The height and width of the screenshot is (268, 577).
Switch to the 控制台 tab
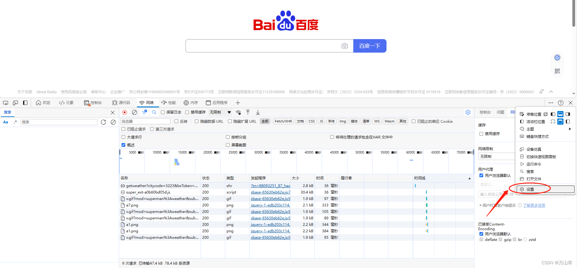(93, 103)
